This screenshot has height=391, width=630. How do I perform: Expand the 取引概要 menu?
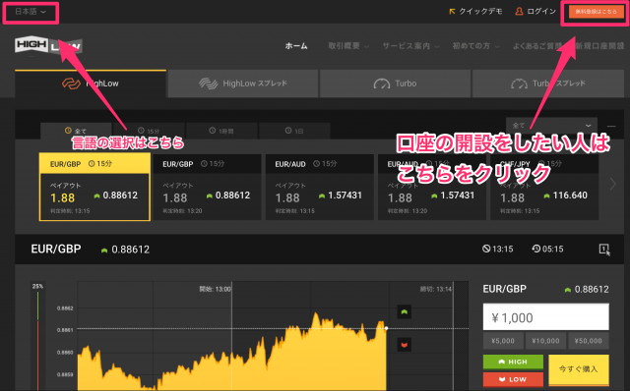point(347,46)
